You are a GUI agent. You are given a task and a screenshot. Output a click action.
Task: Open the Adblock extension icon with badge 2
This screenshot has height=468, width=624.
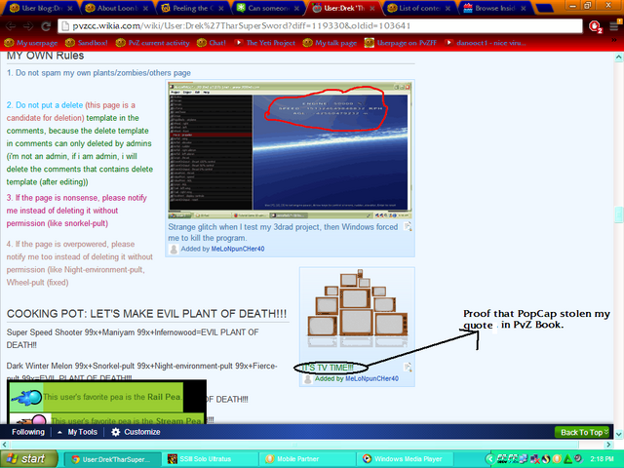coord(595,26)
